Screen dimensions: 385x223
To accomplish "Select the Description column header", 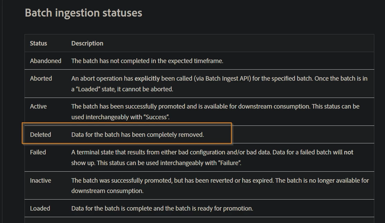I will (x=87, y=43).
